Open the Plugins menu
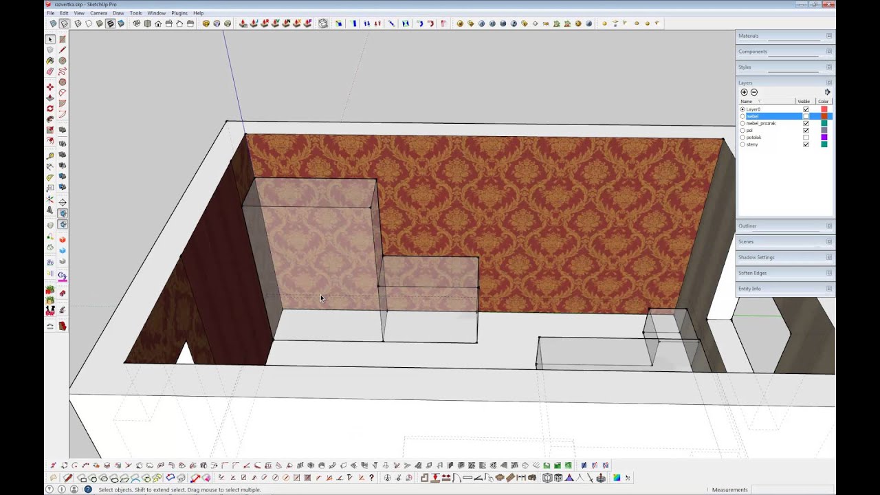Viewport: 880px width, 495px height. coord(179,13)
